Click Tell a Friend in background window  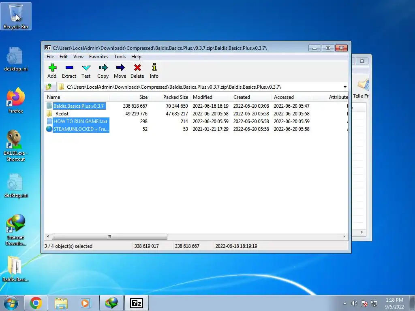tap(361, 87)
